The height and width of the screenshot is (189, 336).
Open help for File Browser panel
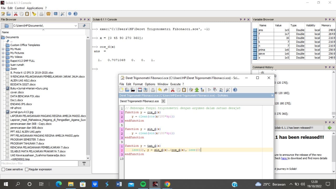click(81, 19)
